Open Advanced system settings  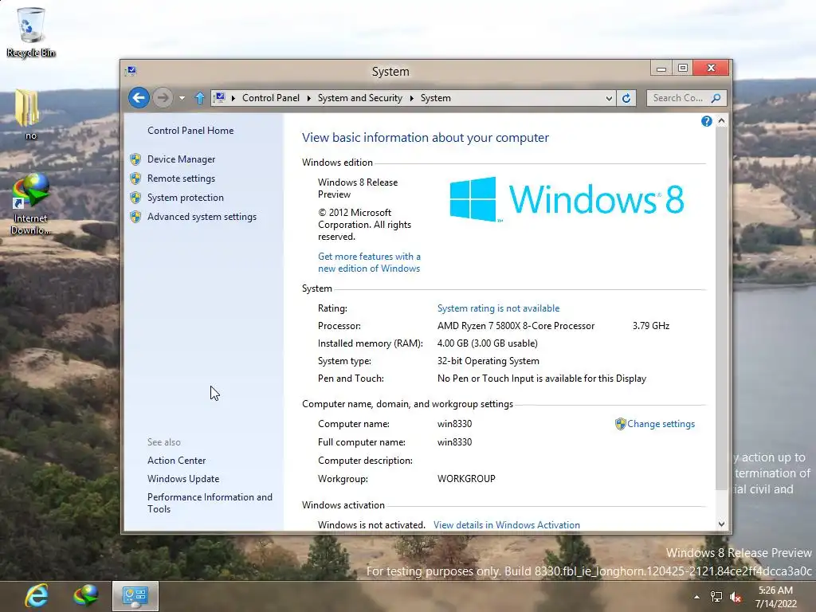(x=202, y=217)
